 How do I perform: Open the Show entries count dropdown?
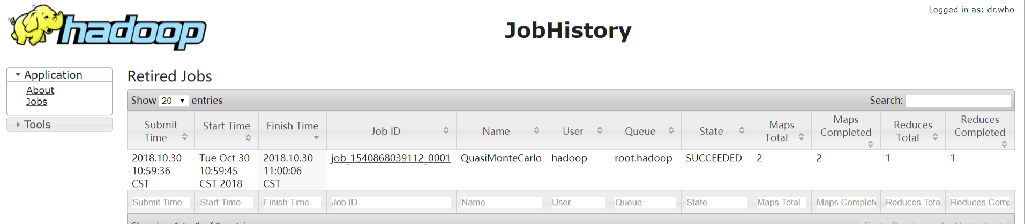[x=174, y=101]
